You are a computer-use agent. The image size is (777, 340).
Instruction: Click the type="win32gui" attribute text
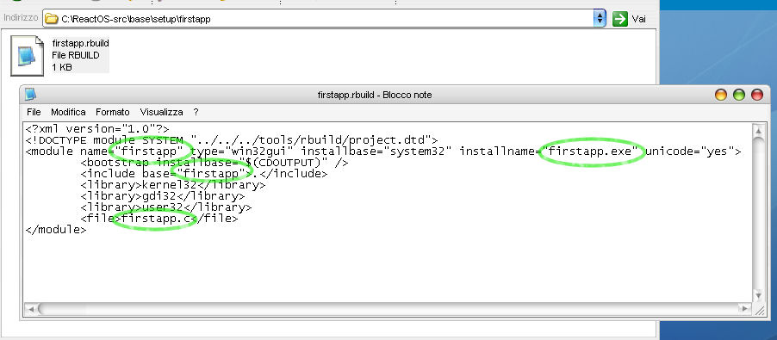coord(242,151)
